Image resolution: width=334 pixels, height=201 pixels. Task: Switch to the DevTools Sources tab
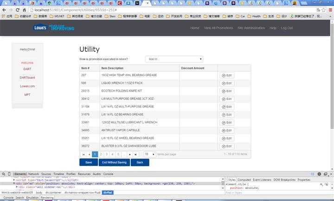click(46, 174)
